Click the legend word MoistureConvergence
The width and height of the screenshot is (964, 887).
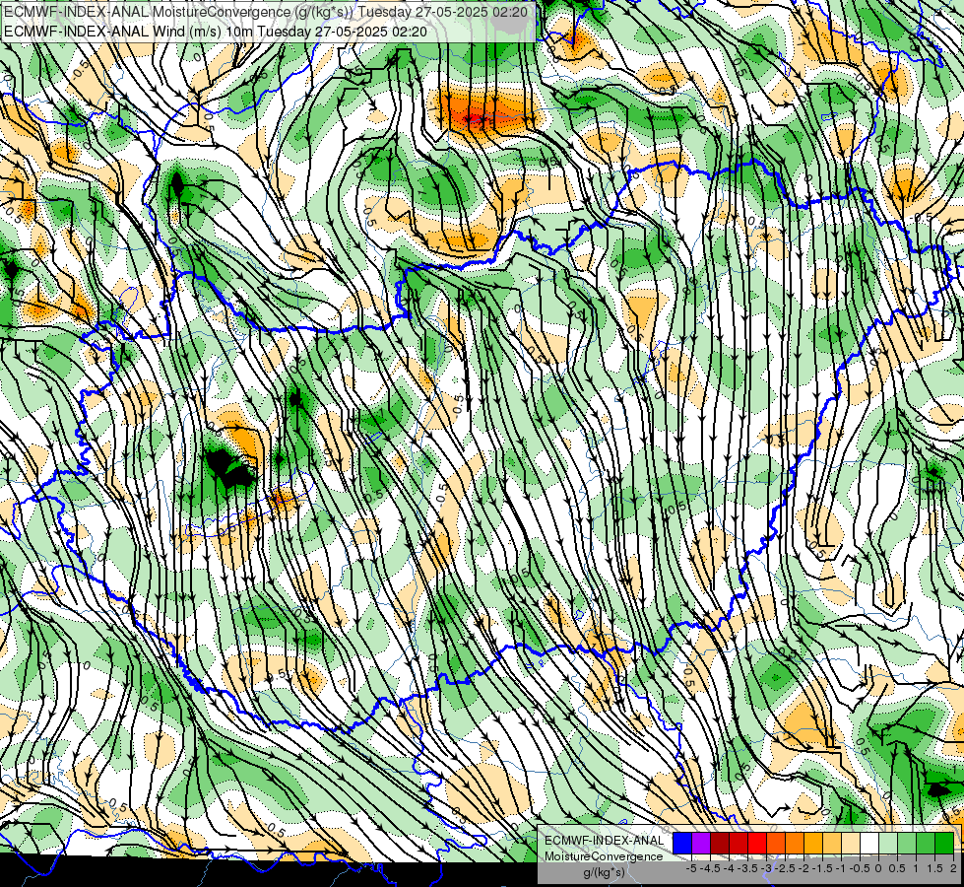pyautogui.click(x=604, y=856)
